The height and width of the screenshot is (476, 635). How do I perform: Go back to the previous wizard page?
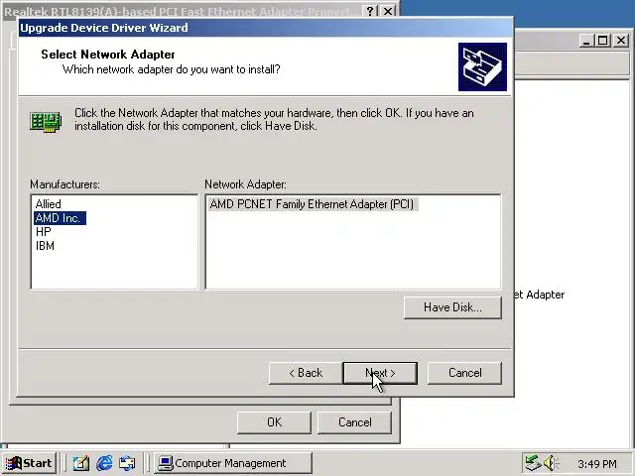pyautogui.click(x=306, y=373)
